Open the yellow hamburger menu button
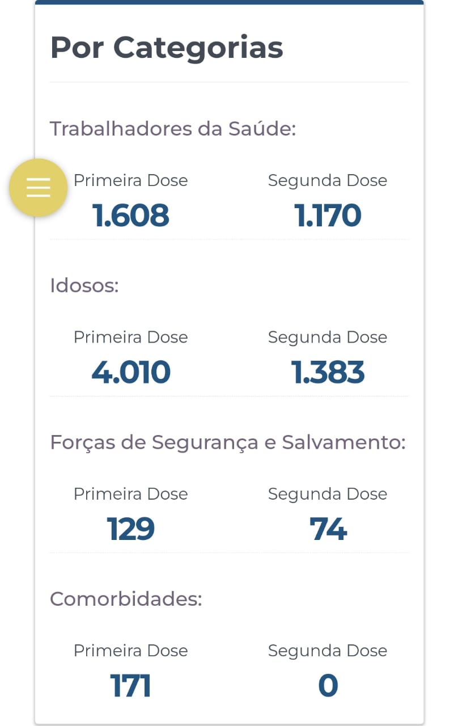This screenshot has width=458, height=726. pyautogui.click(x=38, y=187)
